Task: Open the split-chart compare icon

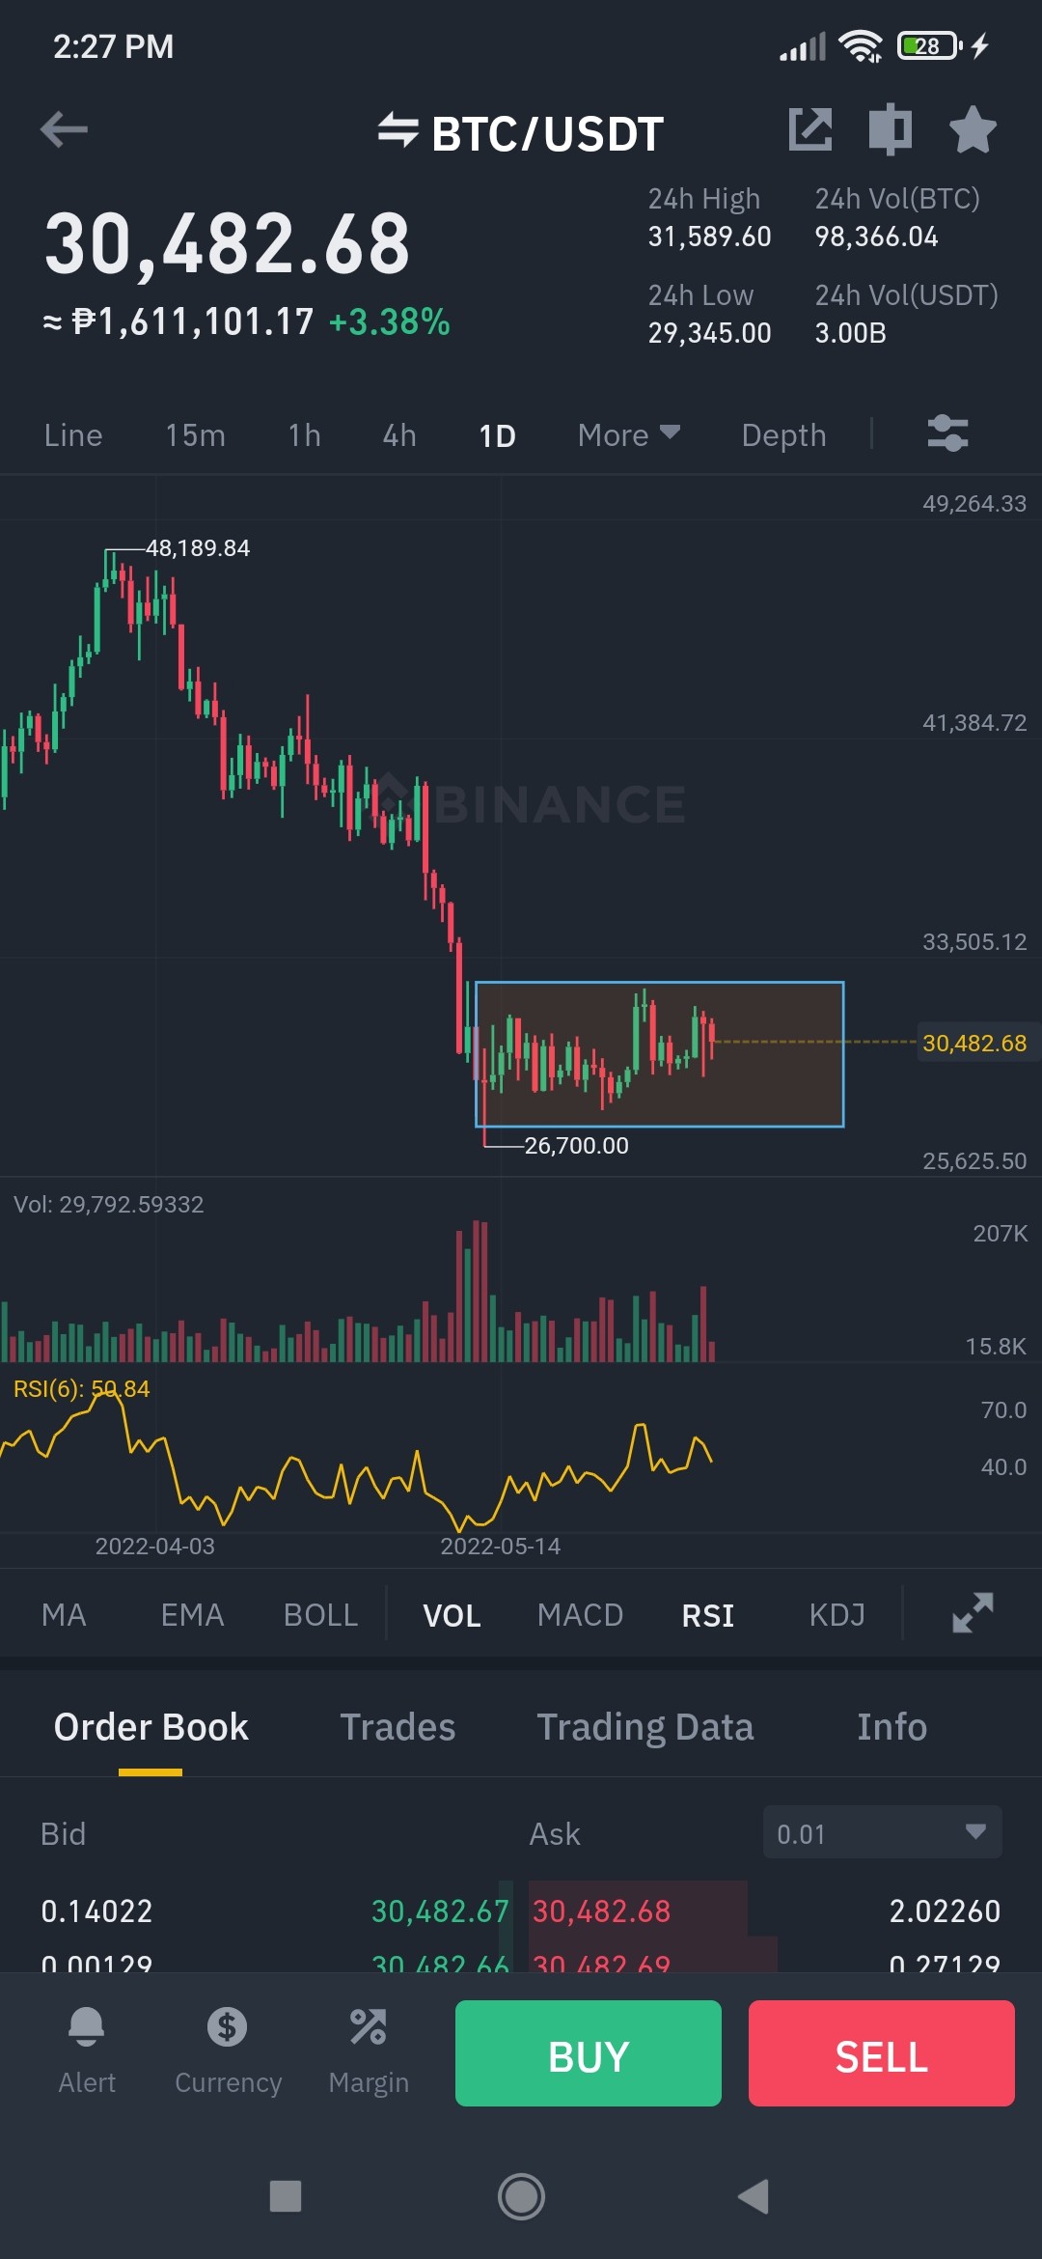Action: 890,129
